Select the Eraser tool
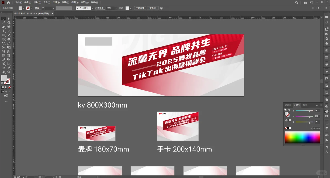 pos(9,39)
